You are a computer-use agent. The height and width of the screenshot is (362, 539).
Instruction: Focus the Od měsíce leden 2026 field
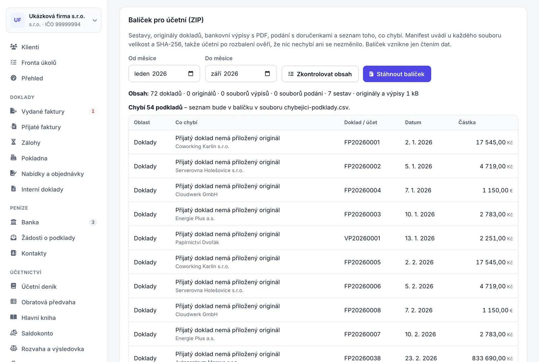164,73
